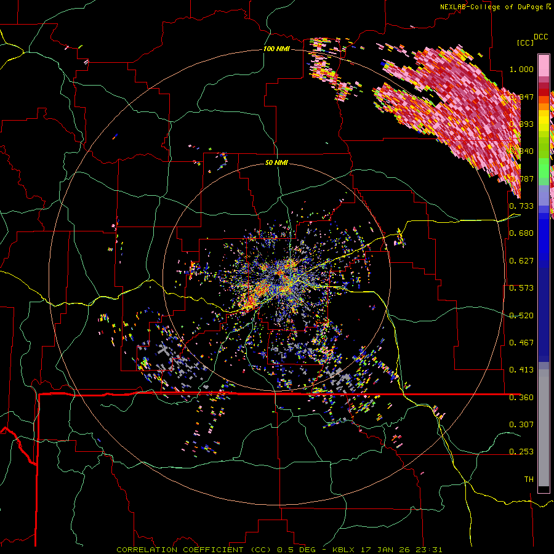Viewport: 554px width, 554px height.
Task: Click the 1.000 value on the color scale
Action: (521, 69)
